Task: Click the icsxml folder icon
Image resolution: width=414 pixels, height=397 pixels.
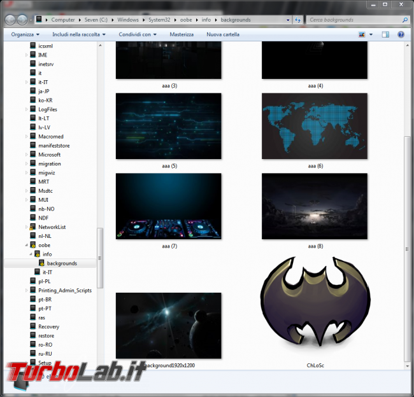Action: tap(32, 46)
